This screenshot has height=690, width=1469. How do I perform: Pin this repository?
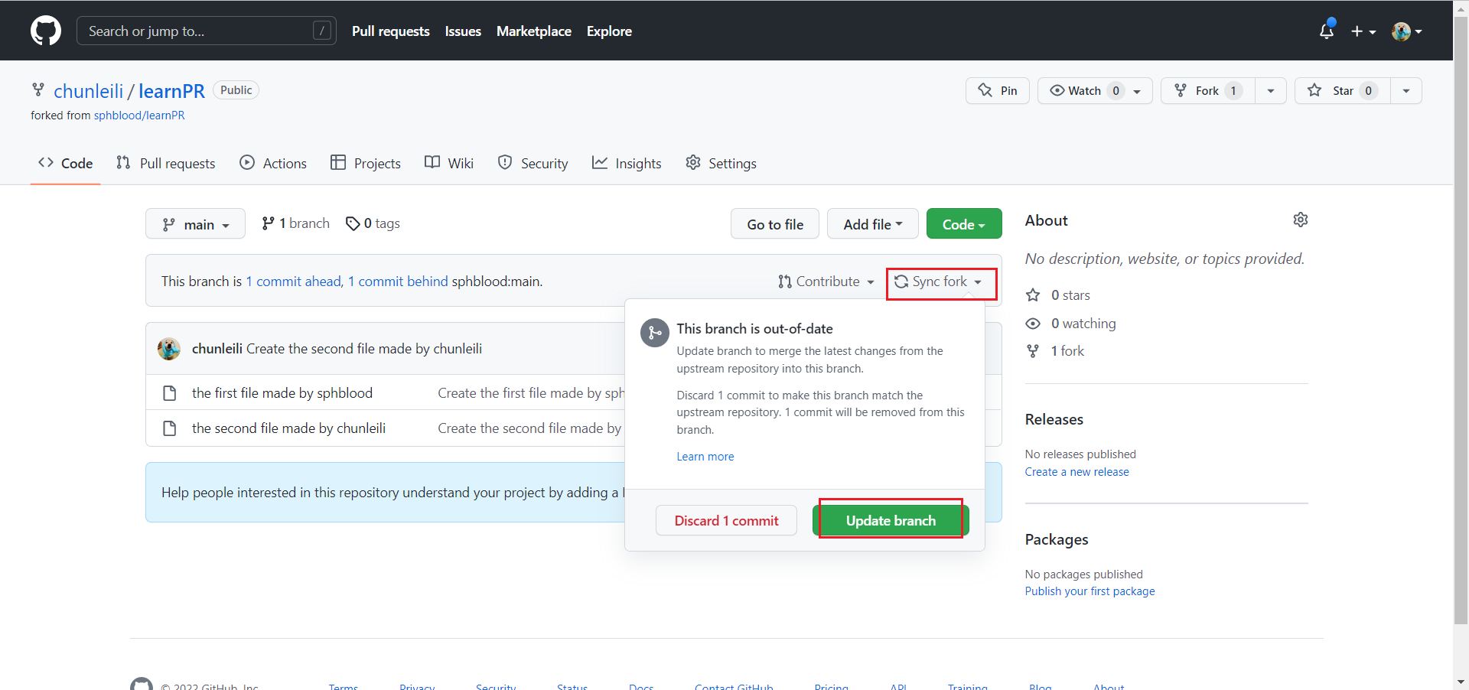(x=998, y=90)
